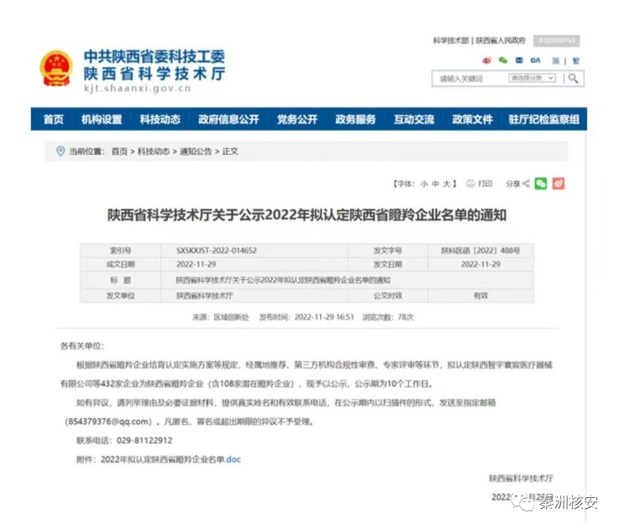This screenshot has width=618, height=529.
Task: Share article via red Weibo icon
Action: click(x=558, y=184)
